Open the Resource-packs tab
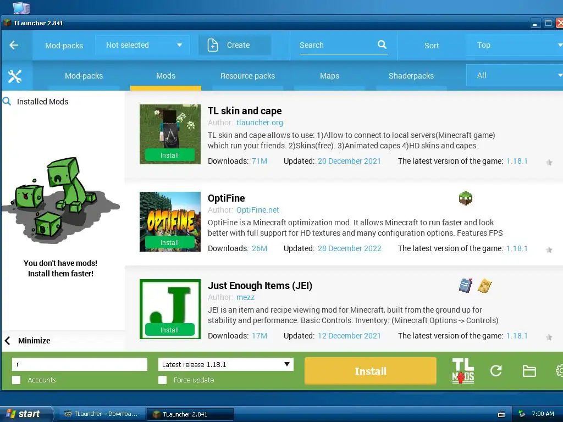 pos(247,76)
